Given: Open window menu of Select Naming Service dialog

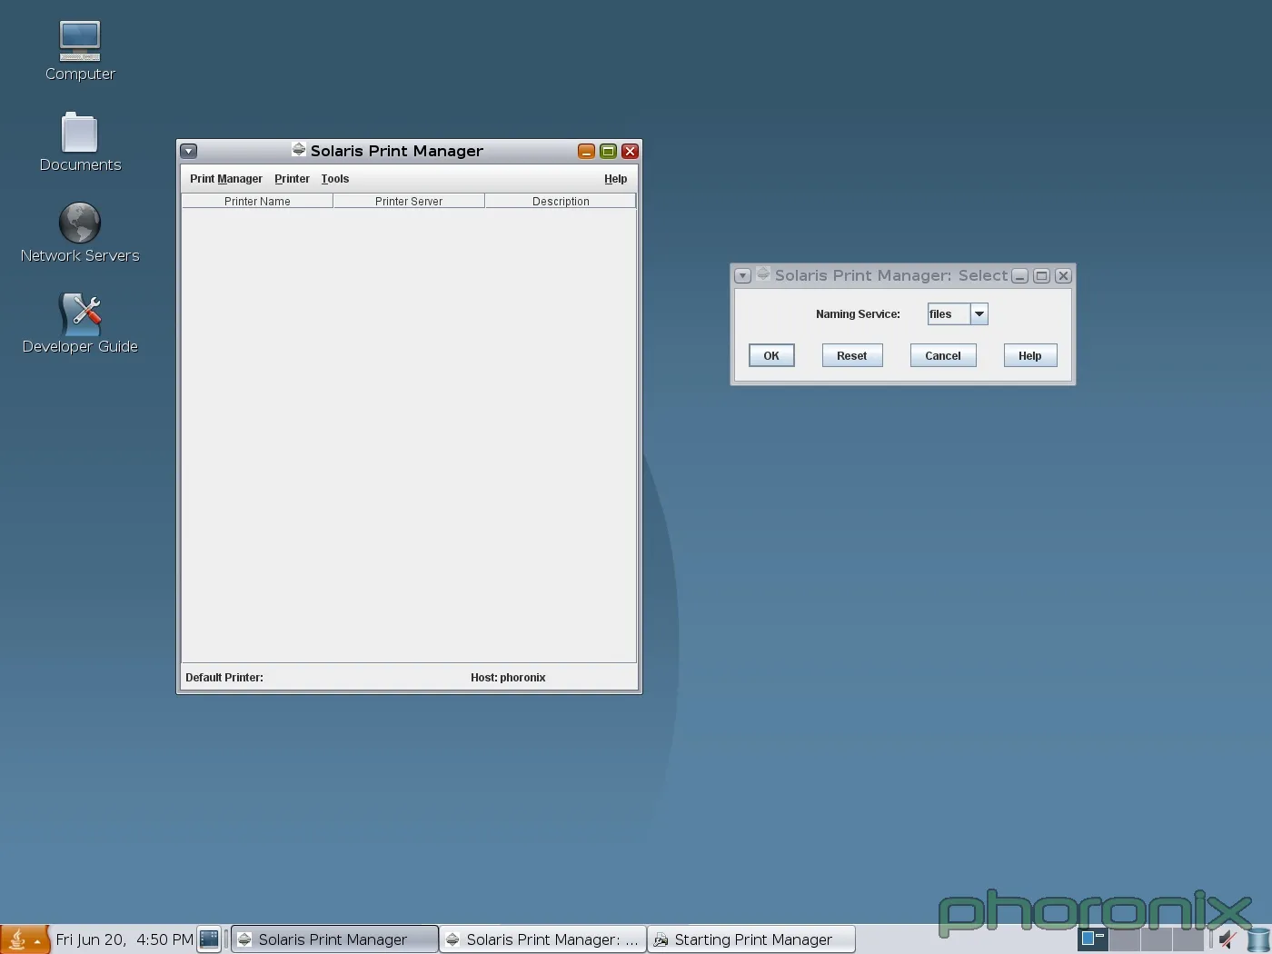Looking at the screenshot, I should [742, 275].
